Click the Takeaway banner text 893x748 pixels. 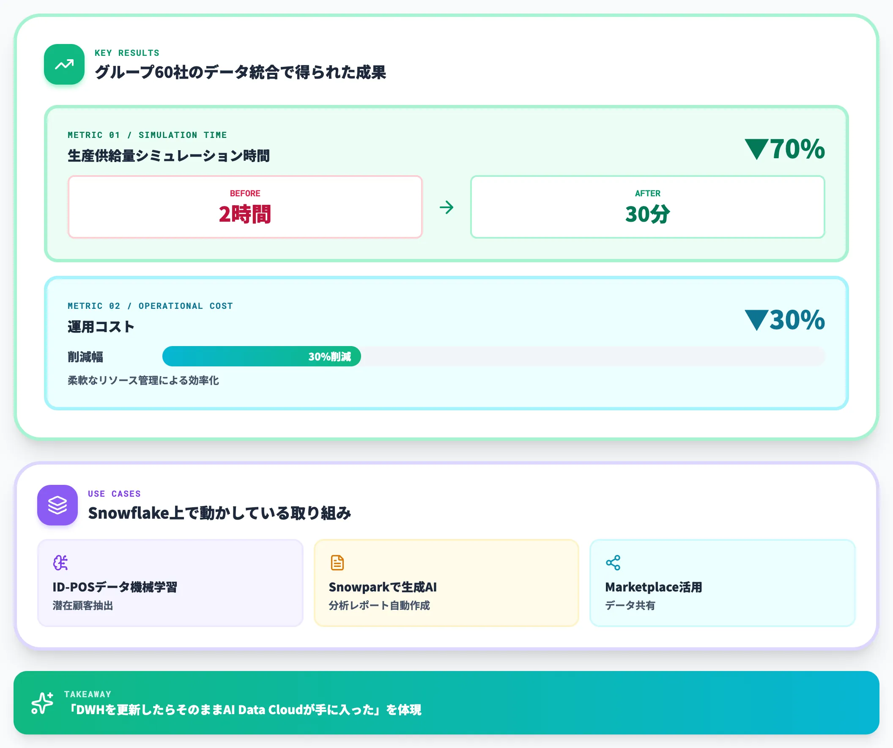pyautogui.click(x=243, y=709)
